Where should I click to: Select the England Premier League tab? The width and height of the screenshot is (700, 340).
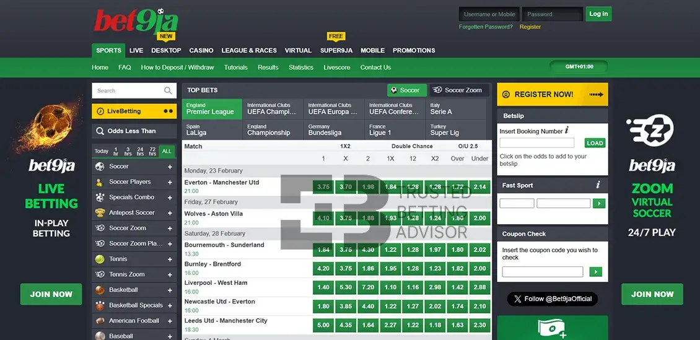(x=212, y=109)
